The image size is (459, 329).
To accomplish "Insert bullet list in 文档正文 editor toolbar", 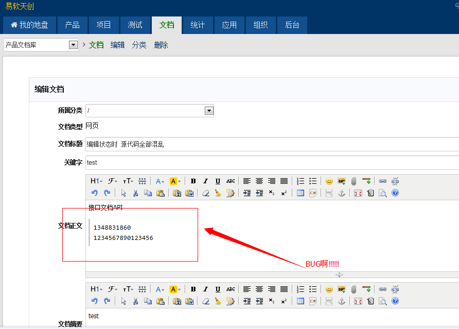I will [313, 181].
